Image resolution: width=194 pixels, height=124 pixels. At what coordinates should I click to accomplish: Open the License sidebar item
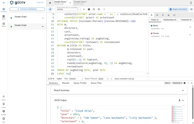tap(4, 105)
